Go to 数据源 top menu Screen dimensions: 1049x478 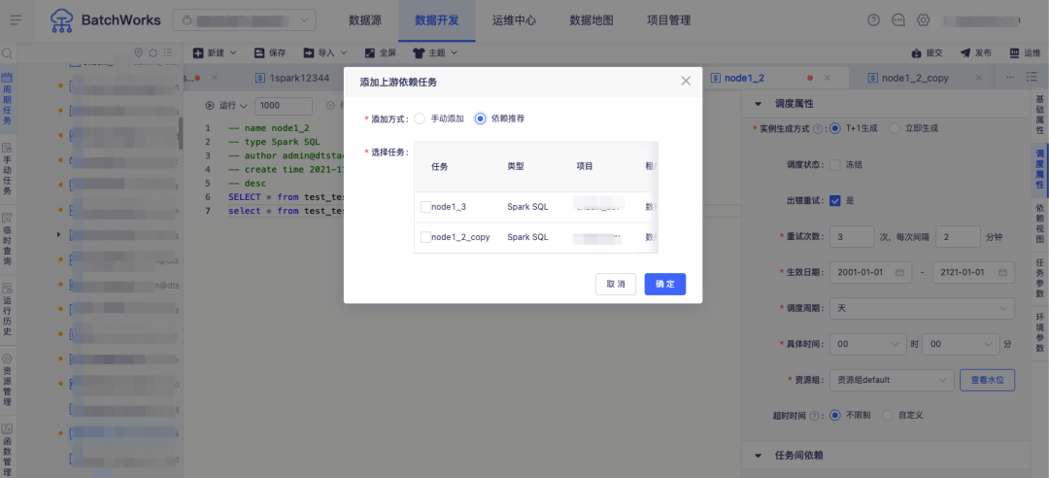(365, 20)
